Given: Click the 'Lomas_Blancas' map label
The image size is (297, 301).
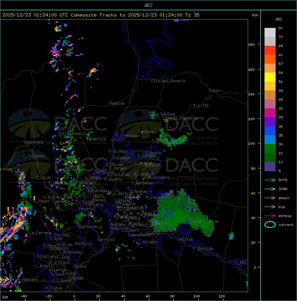Looking at the screenshot, I should (x=205, y=221).
